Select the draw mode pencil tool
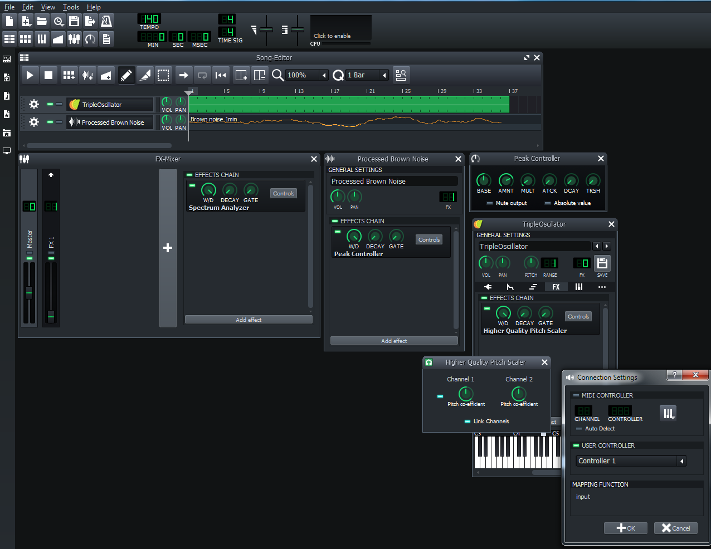 126,75
